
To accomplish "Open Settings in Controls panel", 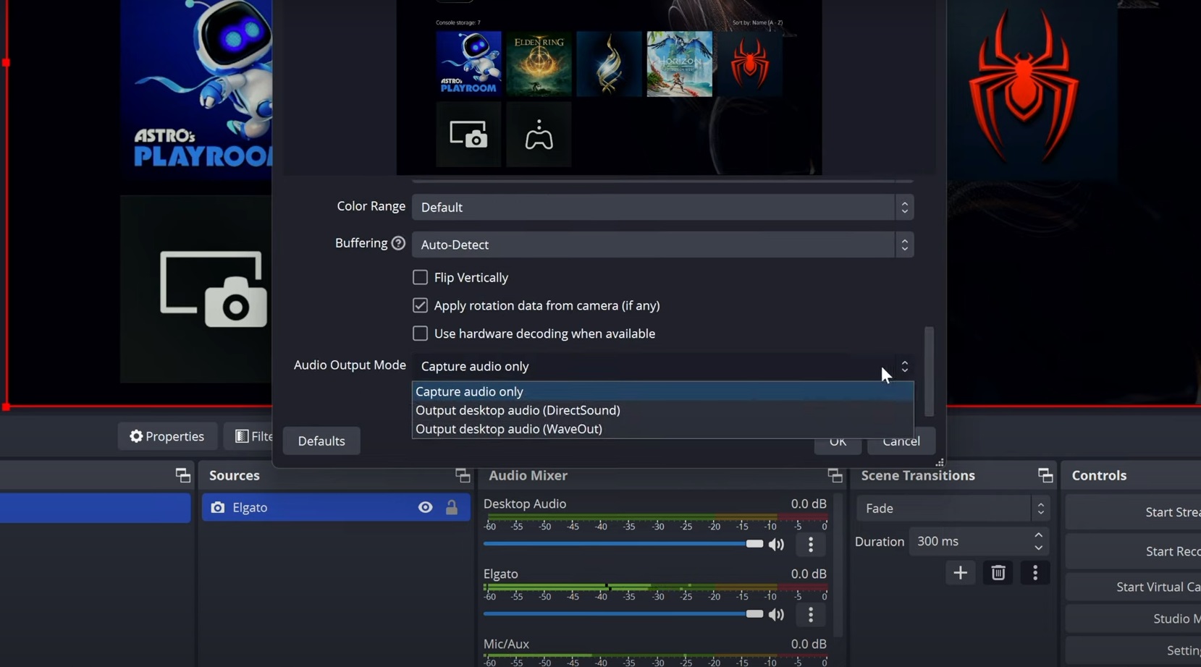I will pos(1134,650).
